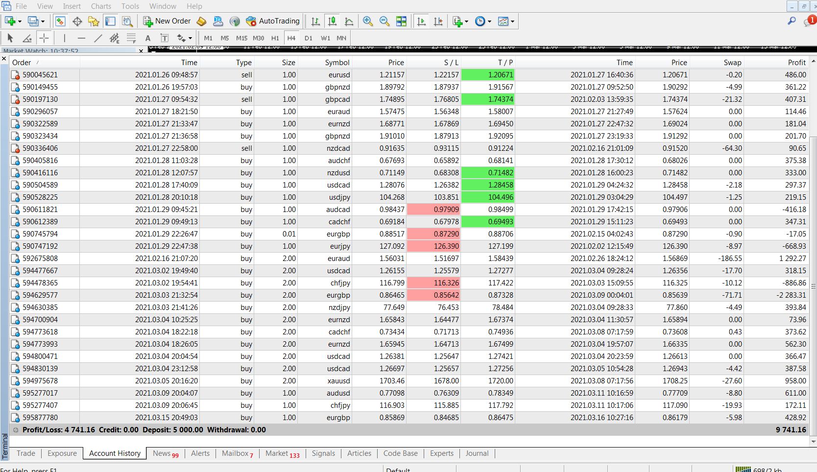Image resolution: width=817 pixels, height=472 pixels.
Task: Select the xauusd trade row
Action: click(x=409, y=380)
